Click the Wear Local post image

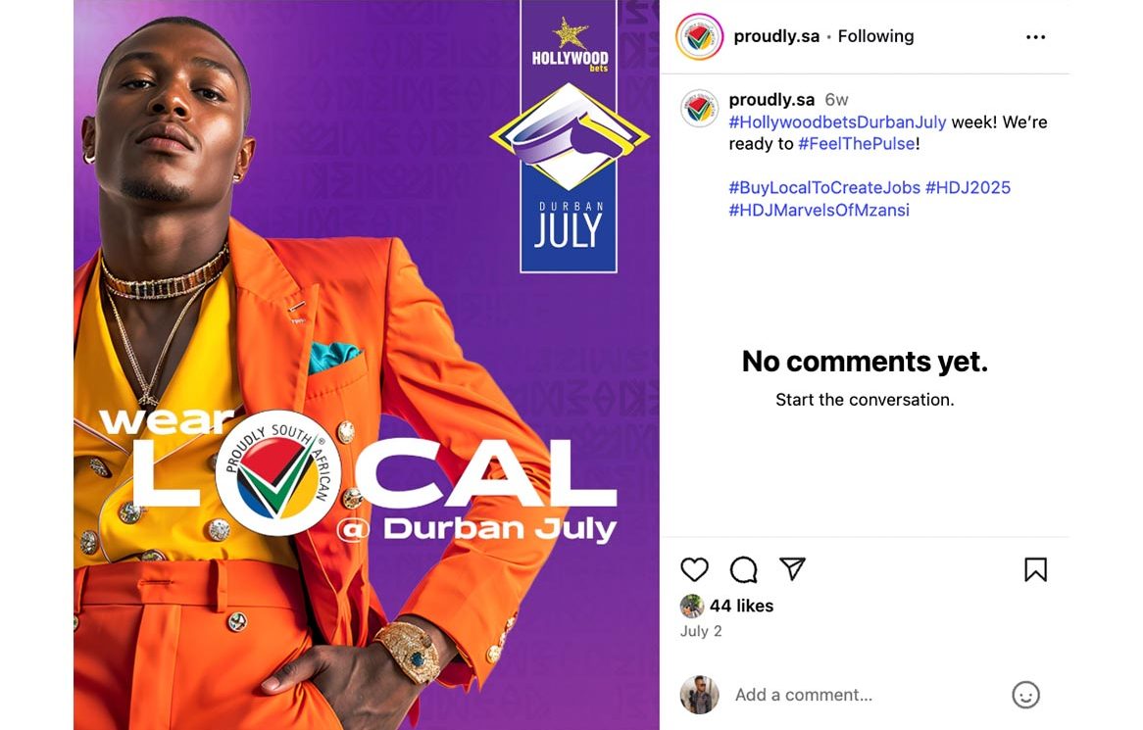click(367, 365)
